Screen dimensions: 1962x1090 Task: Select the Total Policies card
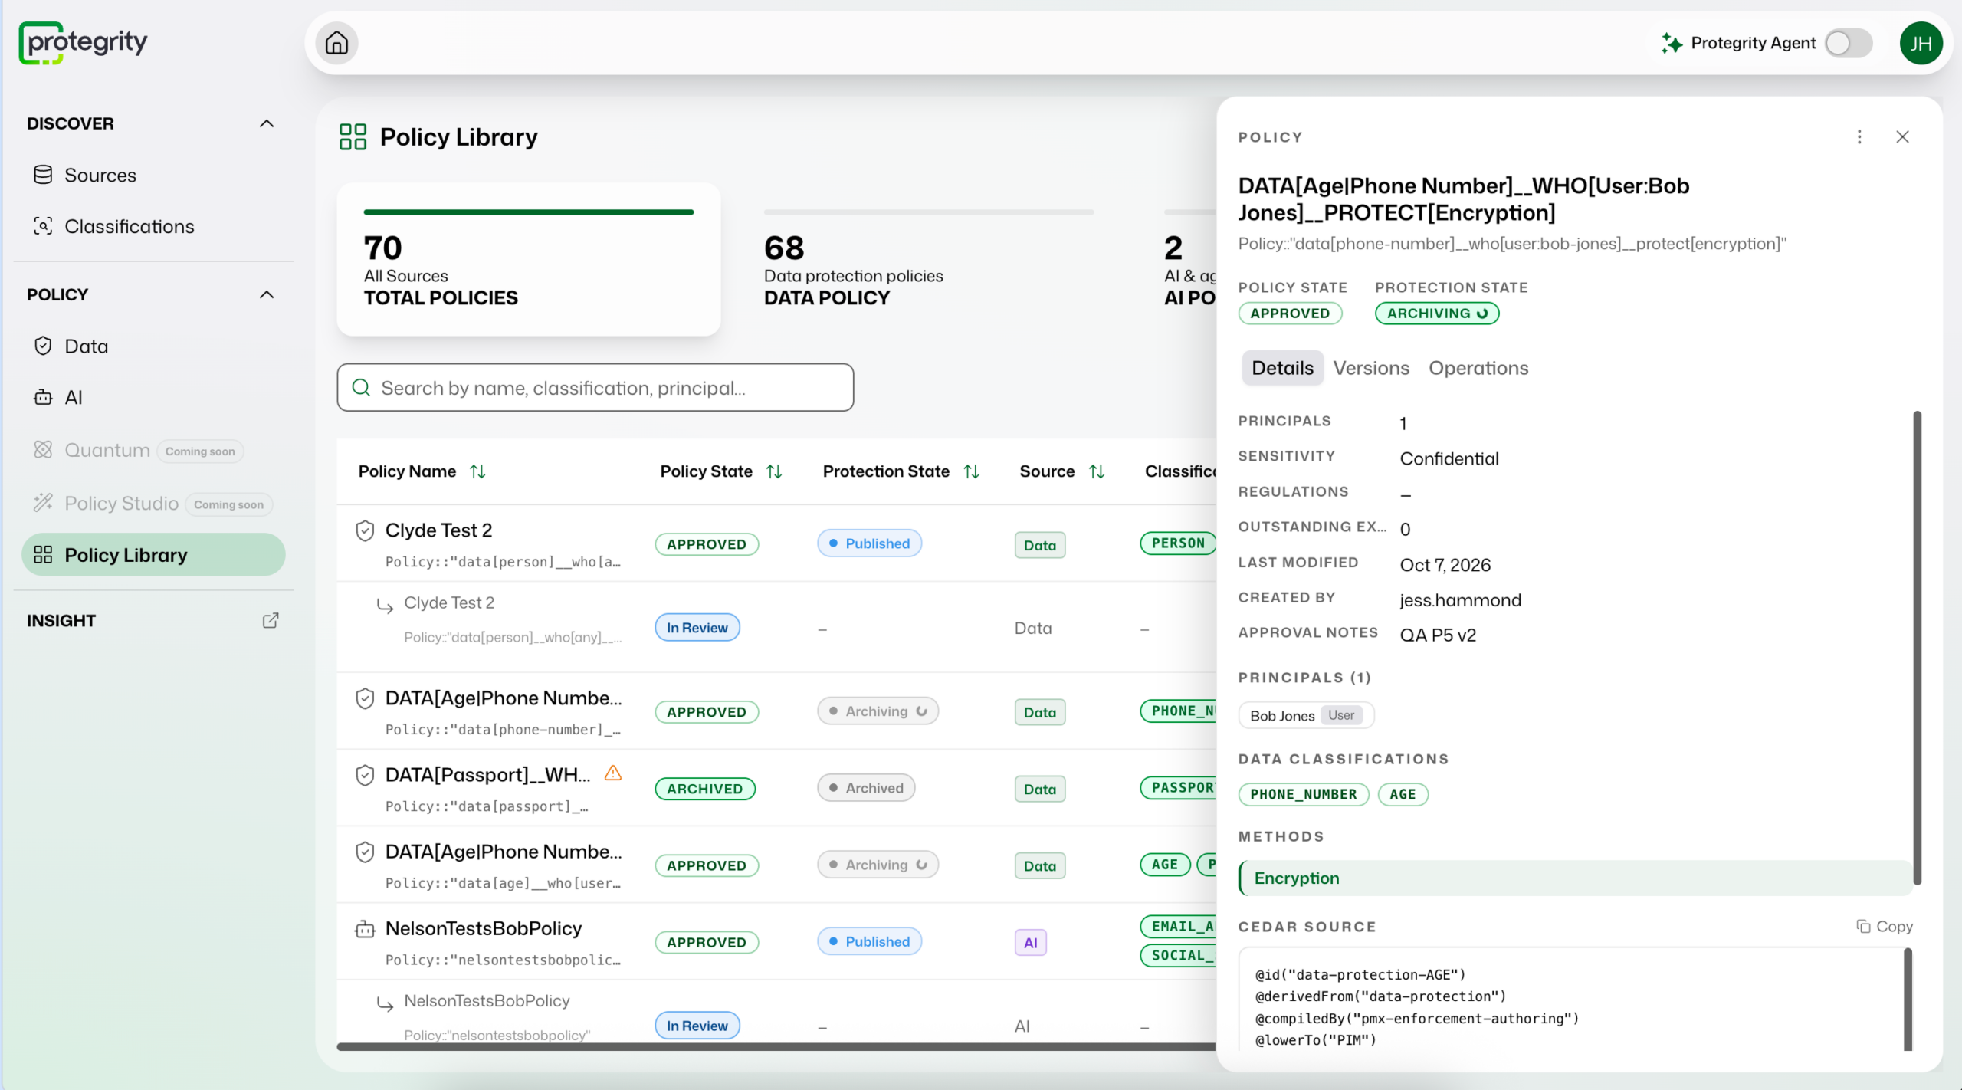point(529,259)
